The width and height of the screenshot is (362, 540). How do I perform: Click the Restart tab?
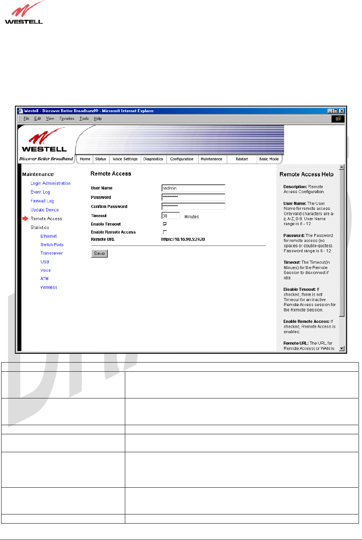(242, 159)
